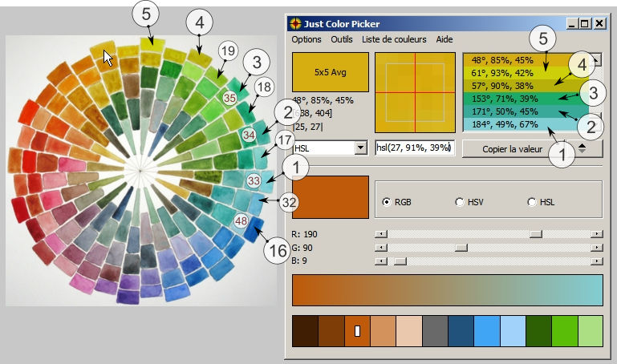This screenshot has height=364, width=617.
Task: Open the Outils menu
Action: 342,39
